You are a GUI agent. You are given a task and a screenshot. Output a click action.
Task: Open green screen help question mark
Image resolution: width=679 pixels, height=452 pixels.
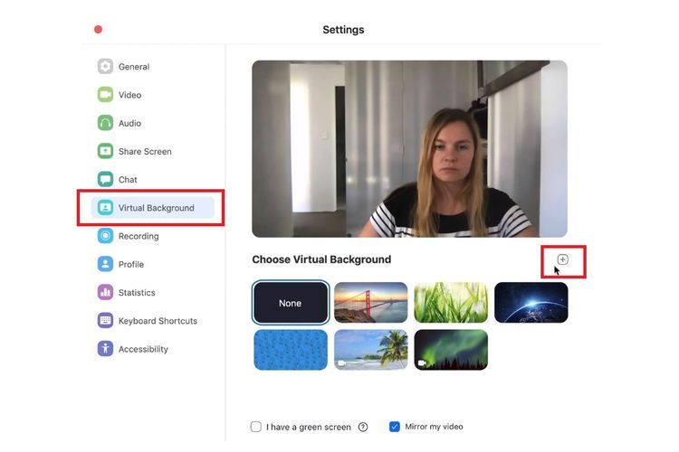click(363, 427)
